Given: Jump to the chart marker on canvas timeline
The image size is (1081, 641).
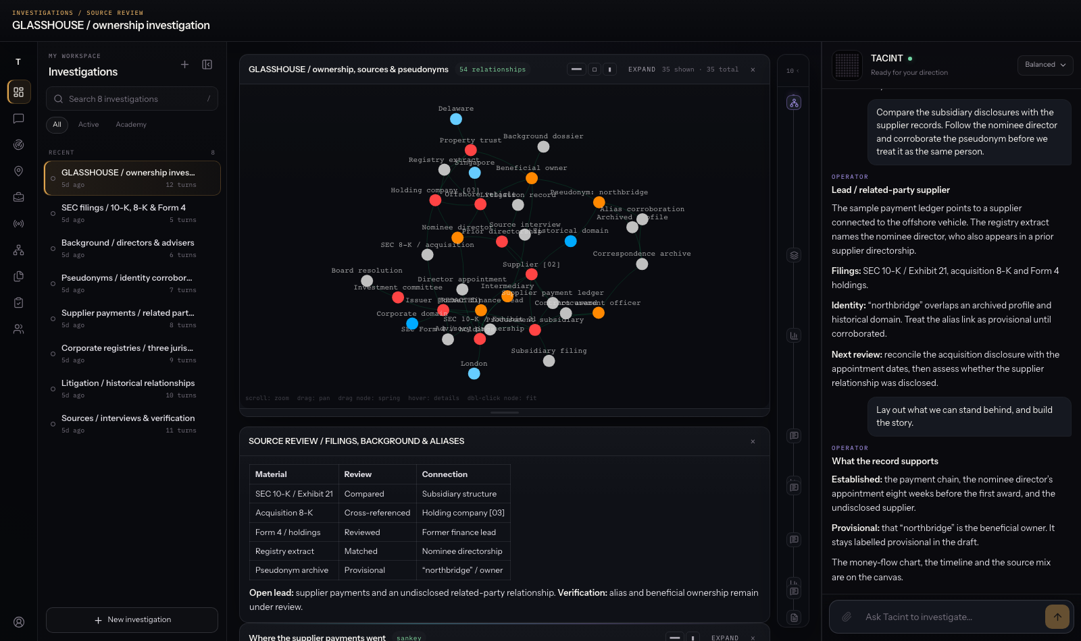Looking at the screenshot, I should click(x=794, y=335).
